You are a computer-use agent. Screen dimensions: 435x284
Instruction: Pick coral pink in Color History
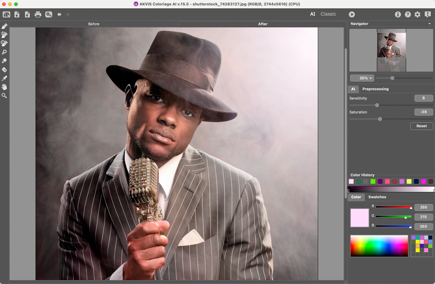(x=387, y=181)
